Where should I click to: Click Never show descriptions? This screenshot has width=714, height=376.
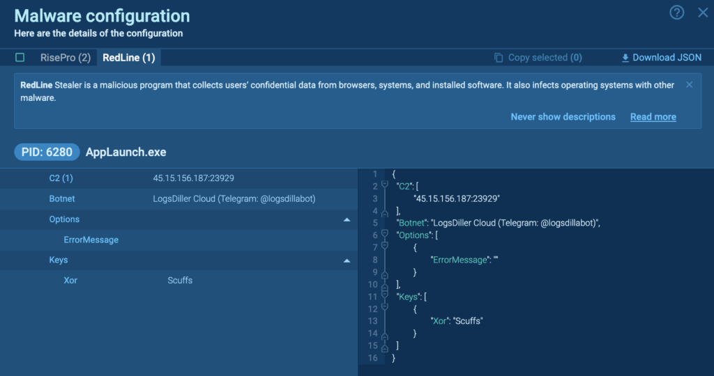point(563,117)
